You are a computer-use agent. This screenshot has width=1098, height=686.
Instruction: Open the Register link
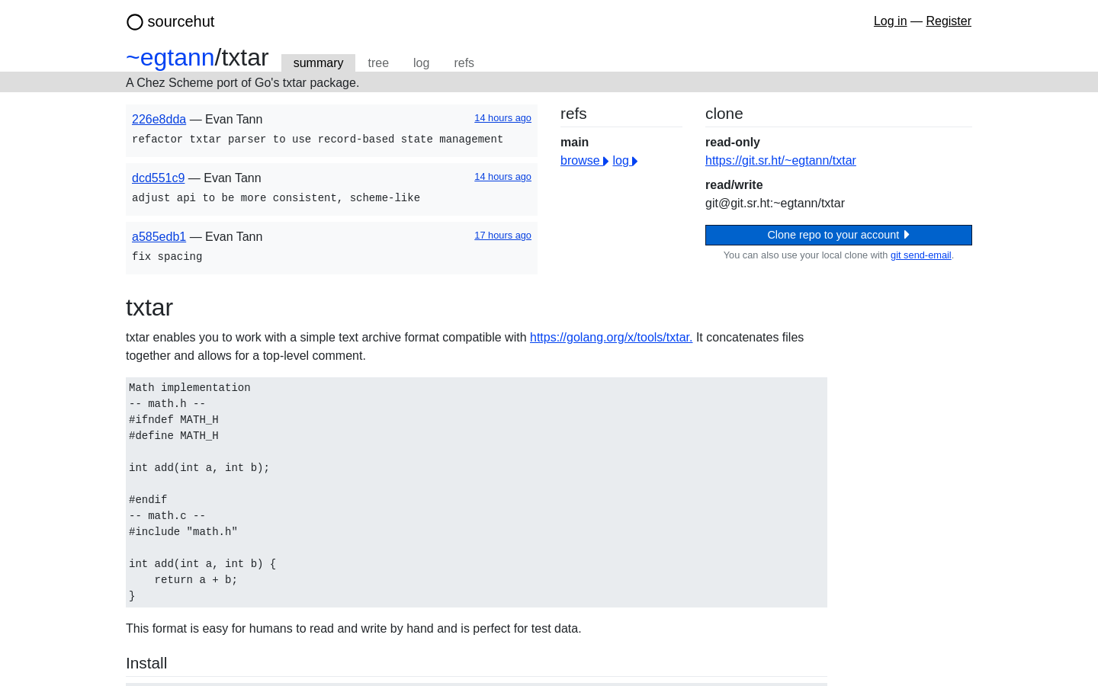(x=949, y=21)
